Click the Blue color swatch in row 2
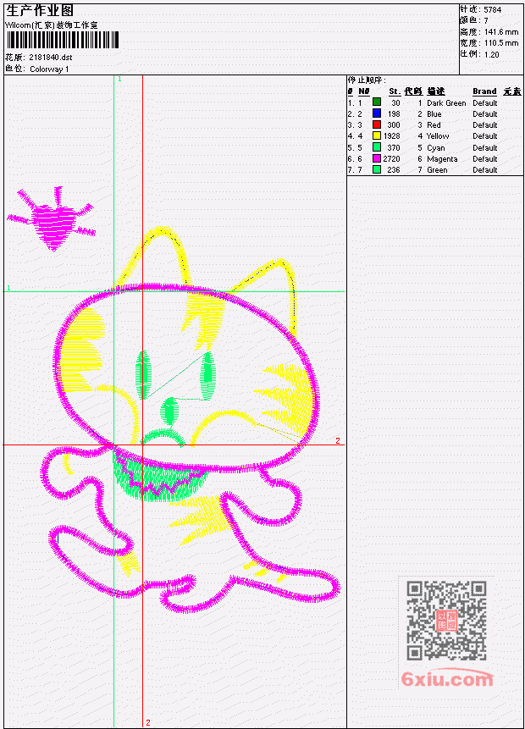The image size is (525, 729). click(377, 113)
